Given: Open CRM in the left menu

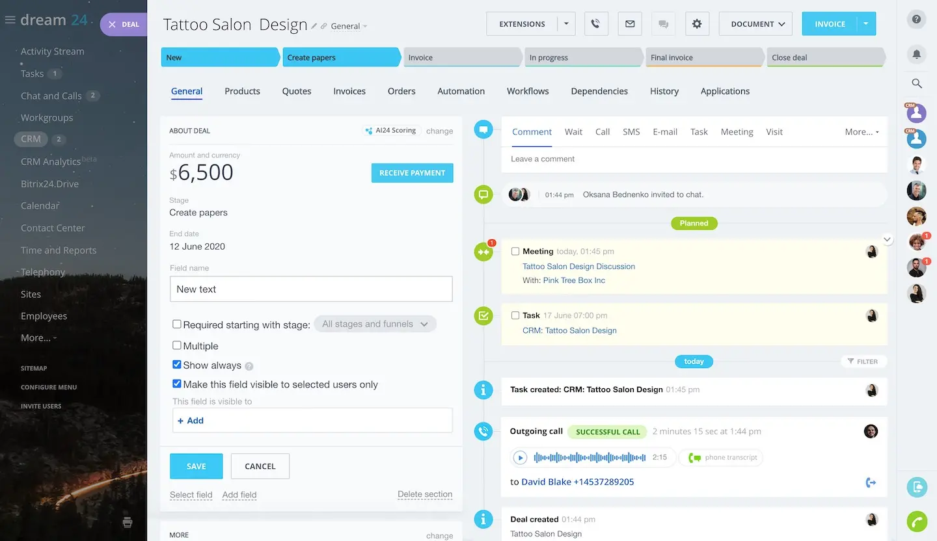Looking at the screenshot, I should click(31, 139).
